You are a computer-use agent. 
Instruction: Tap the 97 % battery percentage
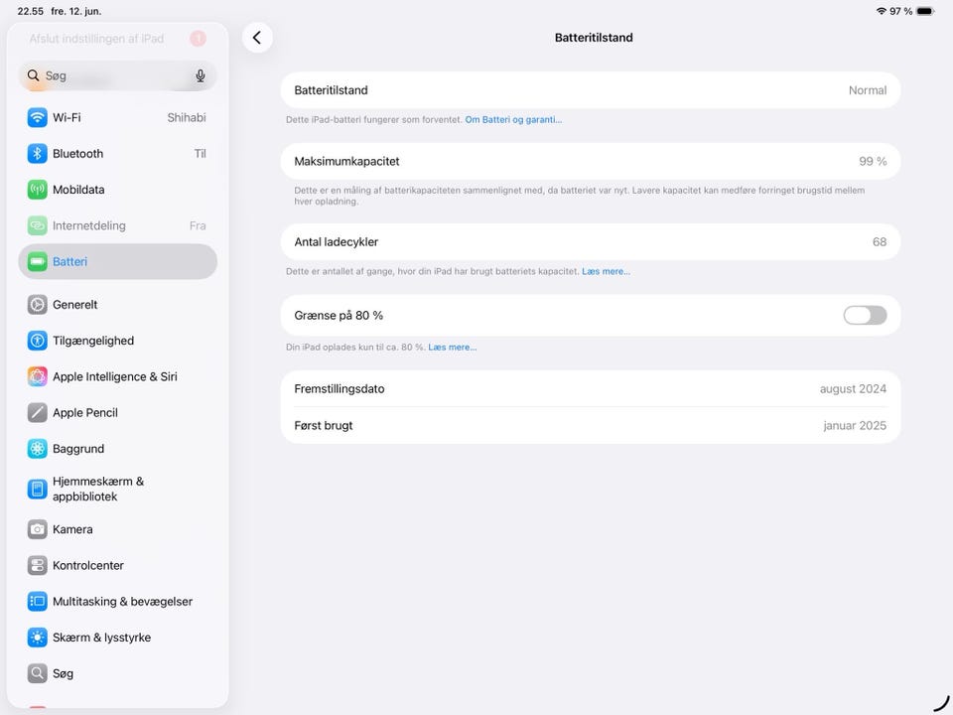click(x=900, y=11)
